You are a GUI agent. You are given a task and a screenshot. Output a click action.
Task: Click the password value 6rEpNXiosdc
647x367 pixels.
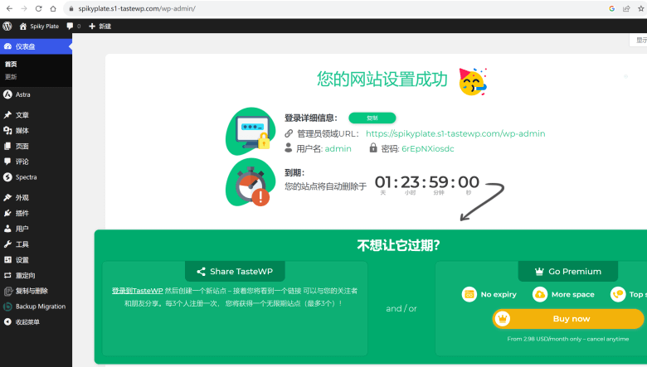pos(428,148)
